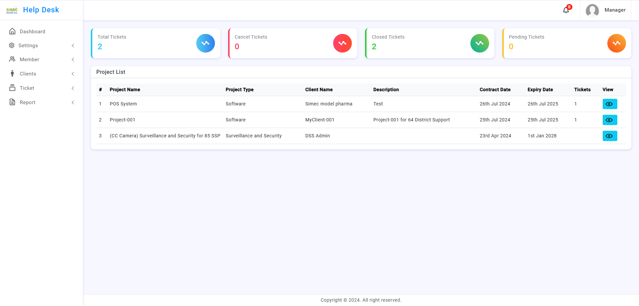Screen dimensions: 639x306
Task: View POS System project details
Action: 609,104
